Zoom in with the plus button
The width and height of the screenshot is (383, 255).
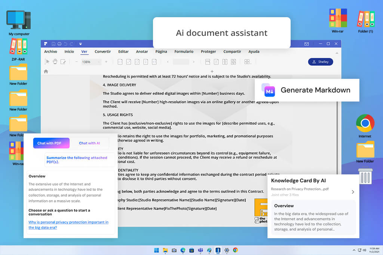[x=106, y=62]
